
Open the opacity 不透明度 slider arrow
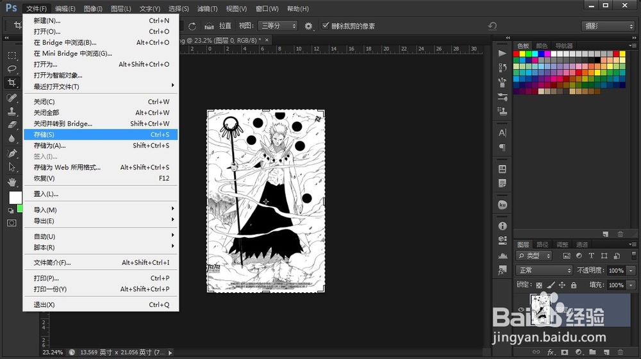click(x=631, y=271)
